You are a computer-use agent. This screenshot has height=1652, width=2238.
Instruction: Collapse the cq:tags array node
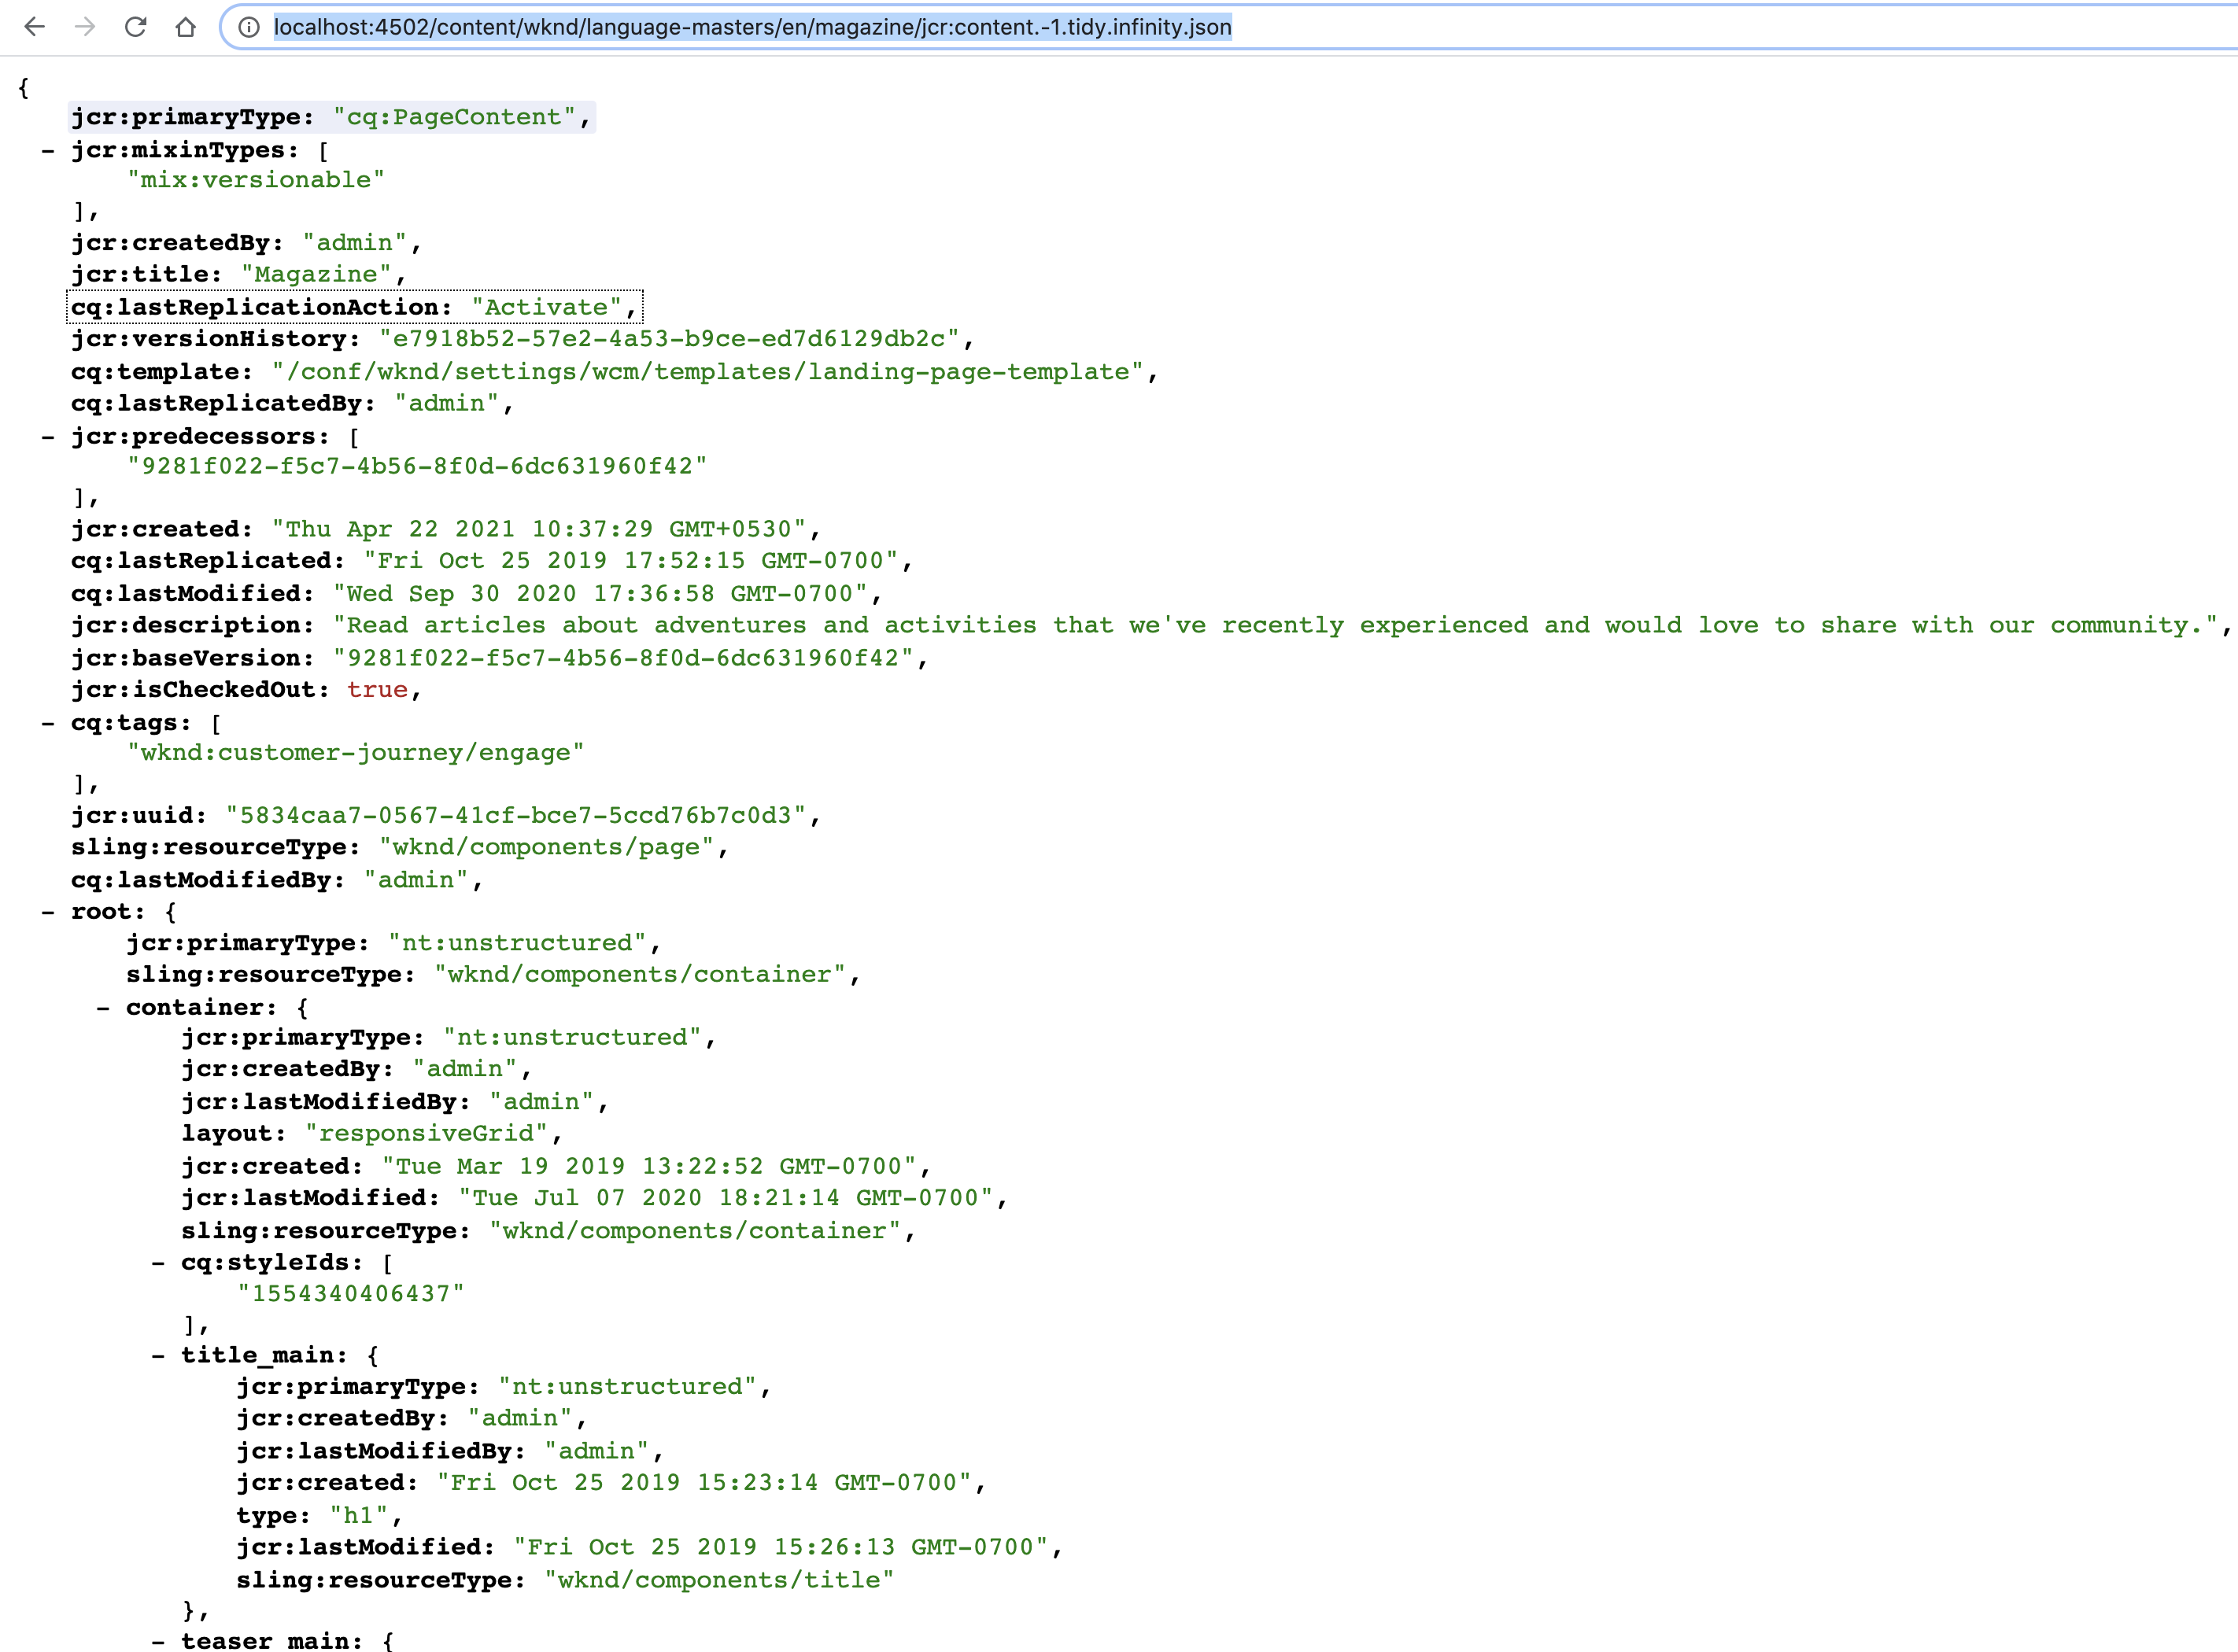click(47, 721)
